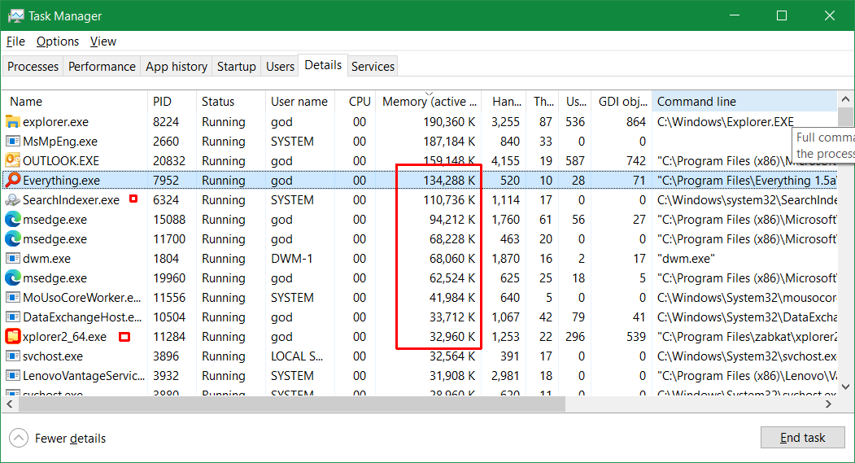Click horizontal scrollbar right arrow
Viewport: 855px width, 463px height.
tap(828, 404)
